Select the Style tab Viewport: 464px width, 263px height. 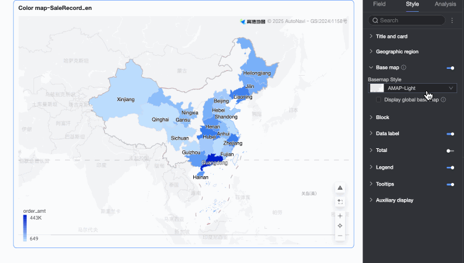coord(412,4)
